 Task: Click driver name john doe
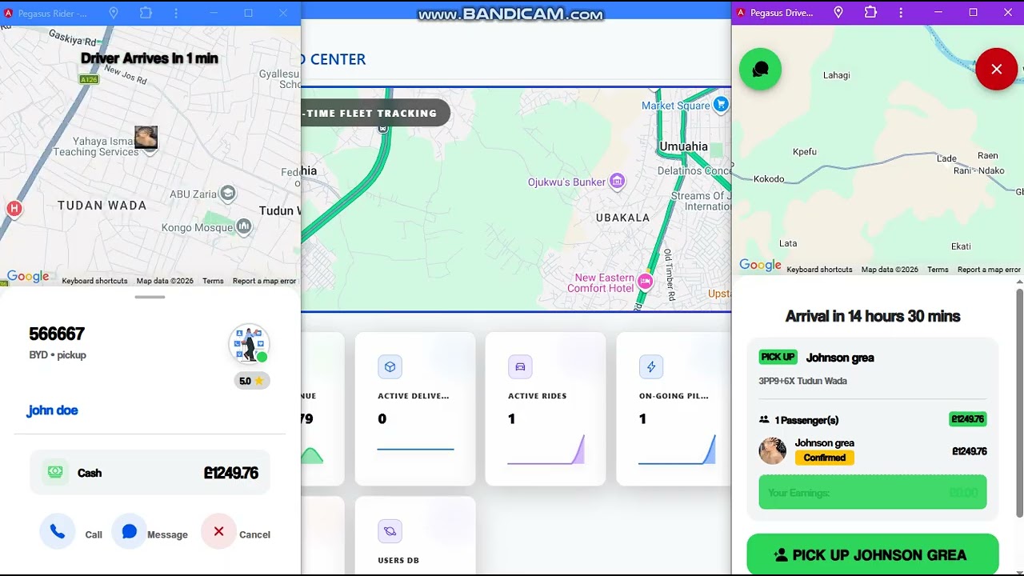pyautogui.click(x=53, y=410)
